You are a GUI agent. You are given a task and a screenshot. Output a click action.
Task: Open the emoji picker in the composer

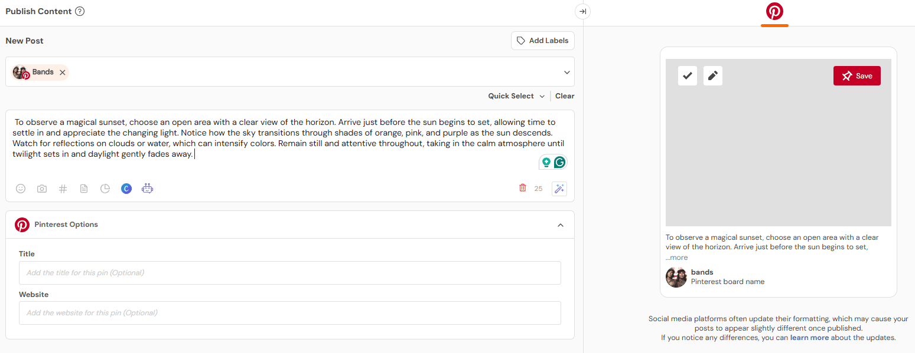(21, 188)
